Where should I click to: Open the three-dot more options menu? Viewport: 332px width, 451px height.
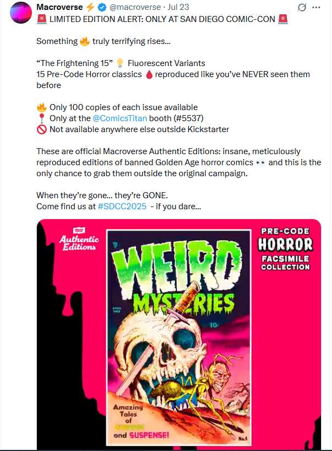tap(316, 7)
